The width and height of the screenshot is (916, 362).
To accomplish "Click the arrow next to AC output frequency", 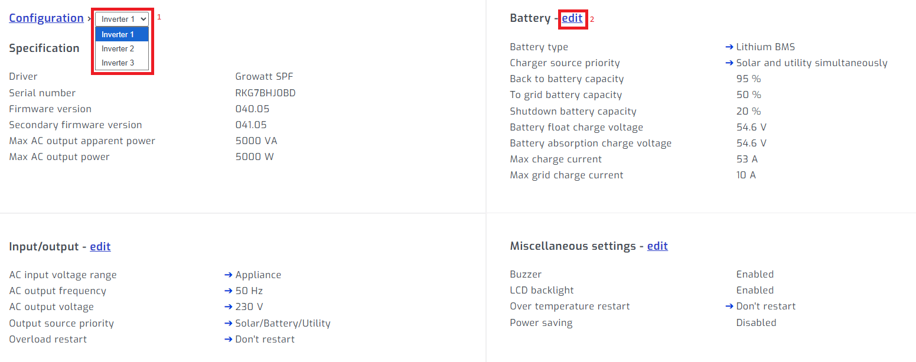I will point(227,291).
